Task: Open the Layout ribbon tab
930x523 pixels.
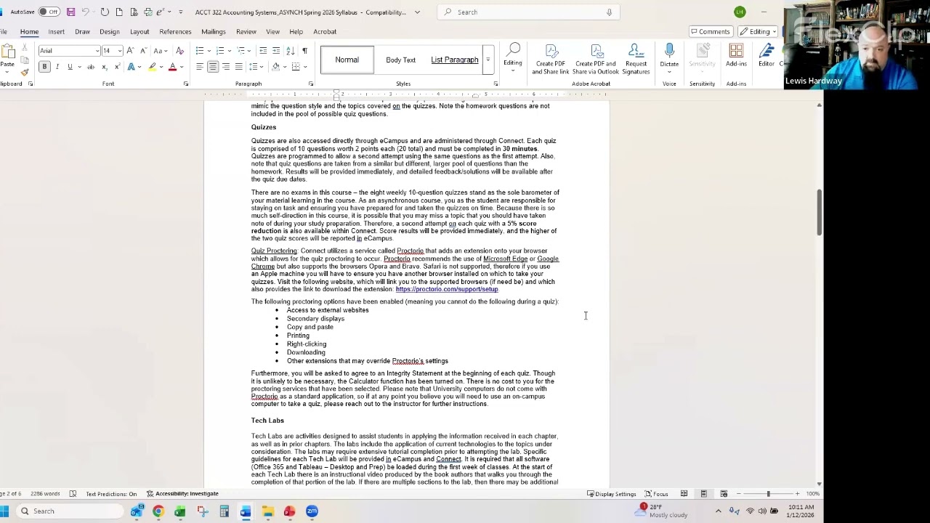Action: (x=139, y=31)
